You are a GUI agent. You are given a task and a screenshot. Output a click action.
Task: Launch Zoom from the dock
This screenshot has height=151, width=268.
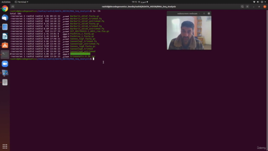tap(5, 64)
